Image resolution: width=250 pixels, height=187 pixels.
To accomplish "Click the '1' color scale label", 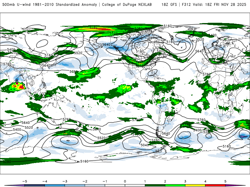I will click(145, 181).
